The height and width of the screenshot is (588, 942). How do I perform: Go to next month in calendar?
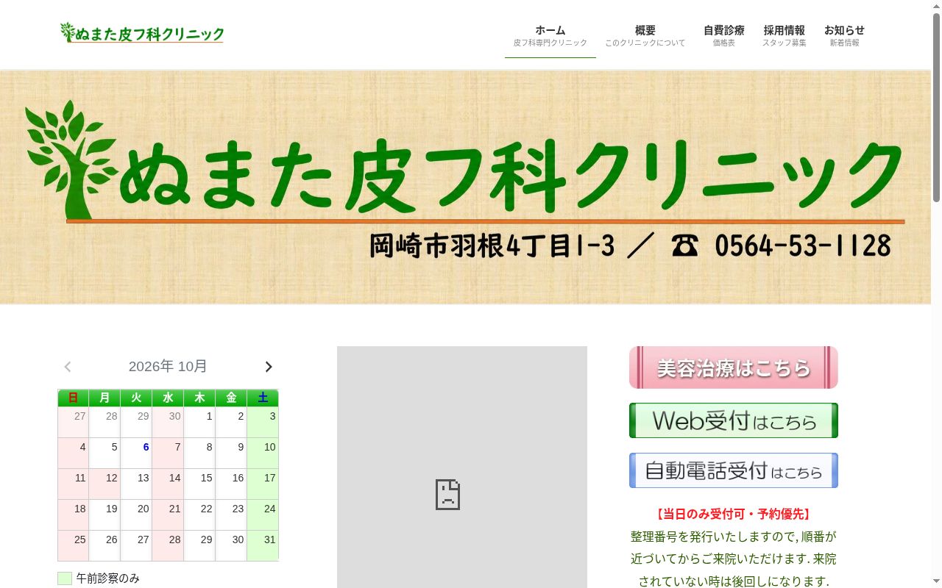coord(269,367)
